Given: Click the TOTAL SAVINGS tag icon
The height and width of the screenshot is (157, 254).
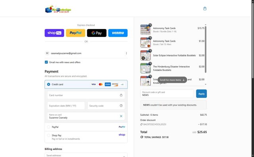Looking at the screenshot, I should pos(142,137).
